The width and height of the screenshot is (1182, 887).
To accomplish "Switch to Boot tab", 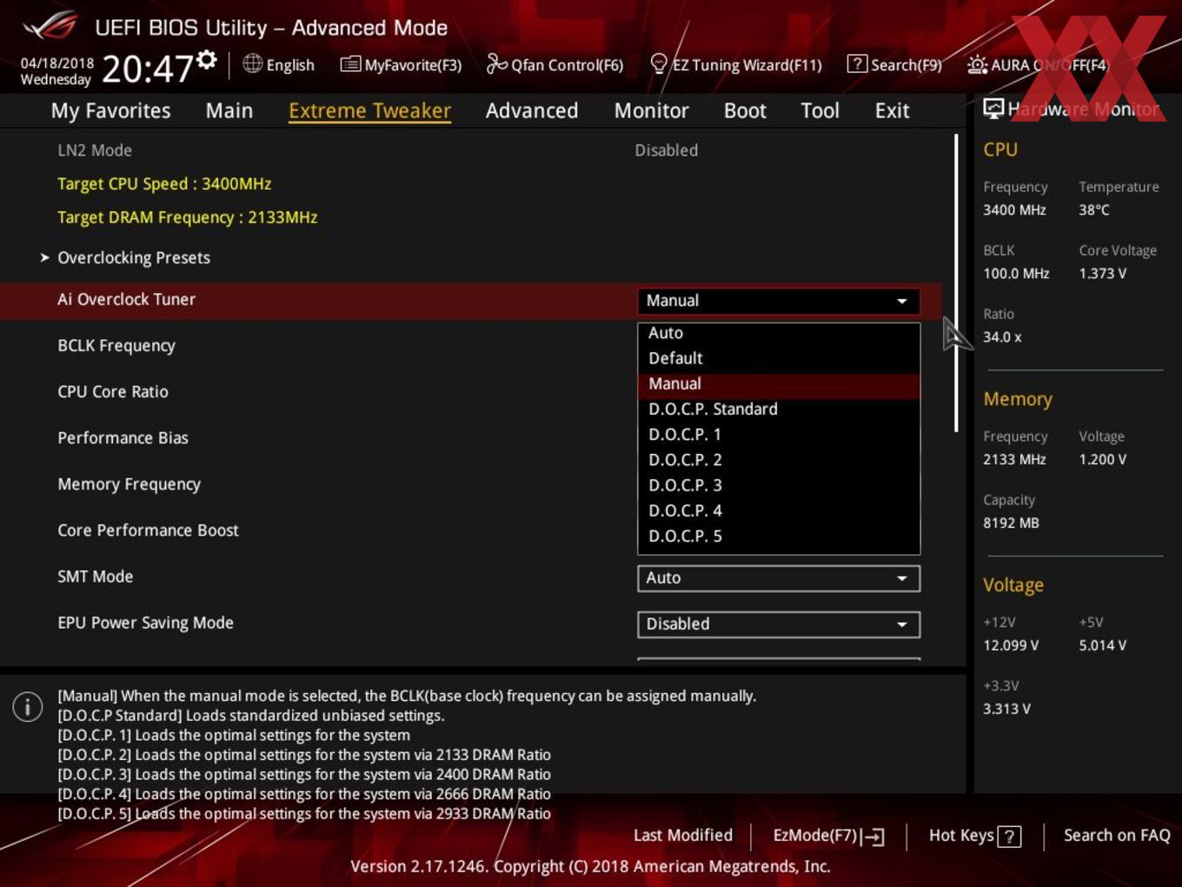I will pos(745,110).
